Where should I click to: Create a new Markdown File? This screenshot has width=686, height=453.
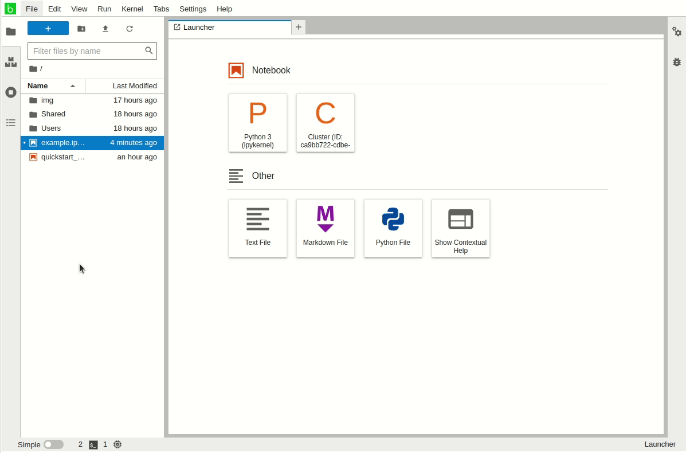326,228
